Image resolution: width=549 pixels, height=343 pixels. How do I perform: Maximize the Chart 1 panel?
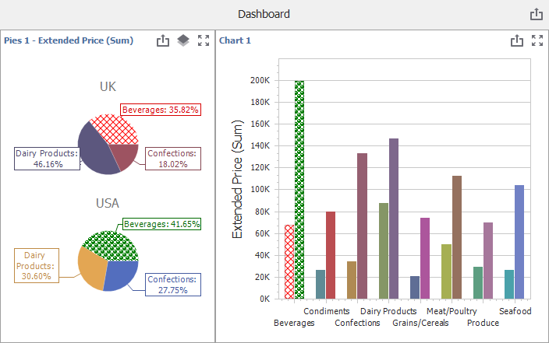click(537, 40)
